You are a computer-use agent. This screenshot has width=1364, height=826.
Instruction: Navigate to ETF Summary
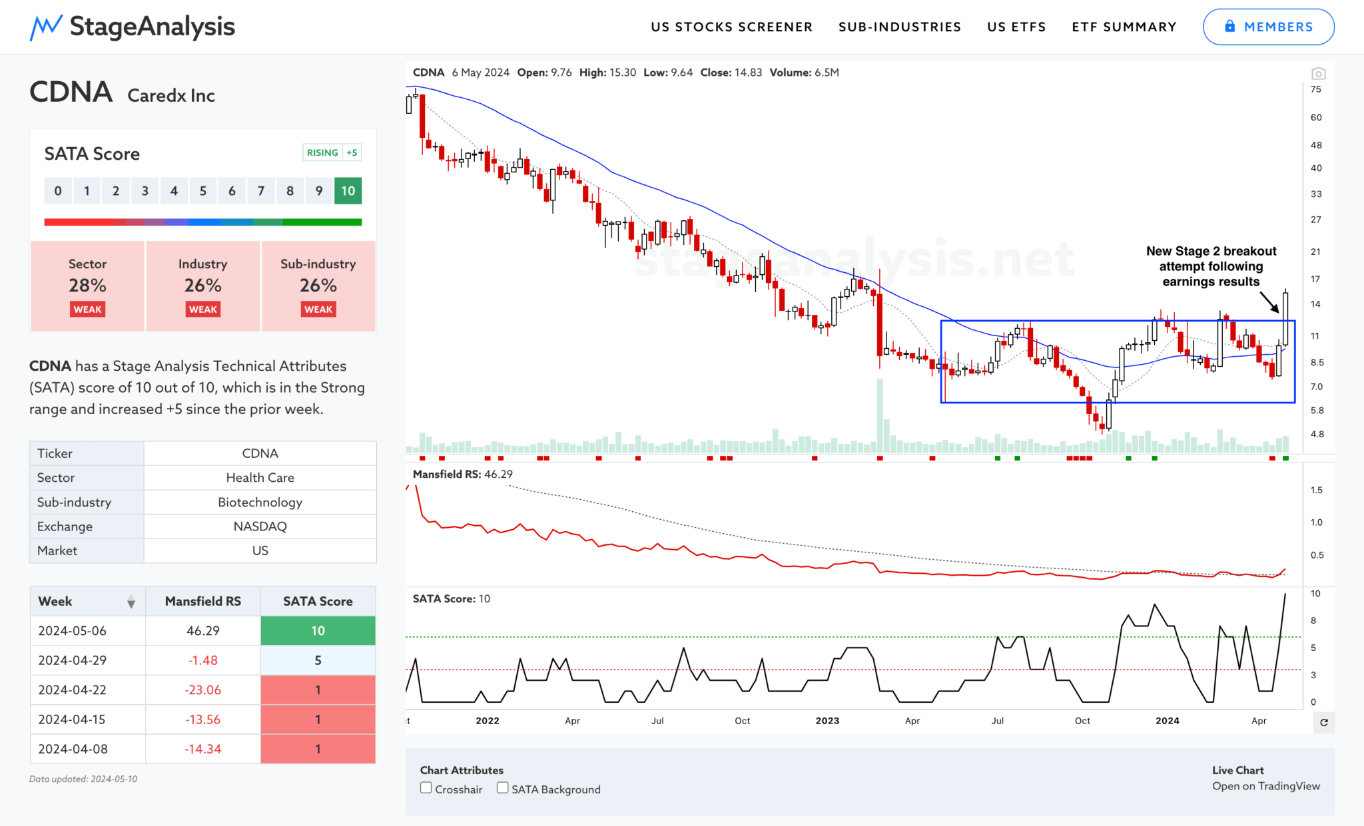click(x=1124, y=27)
